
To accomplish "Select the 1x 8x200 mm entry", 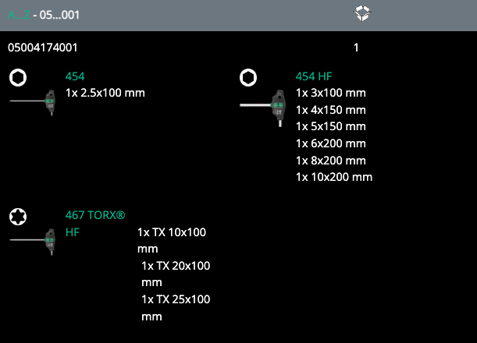I will point(330,160).
